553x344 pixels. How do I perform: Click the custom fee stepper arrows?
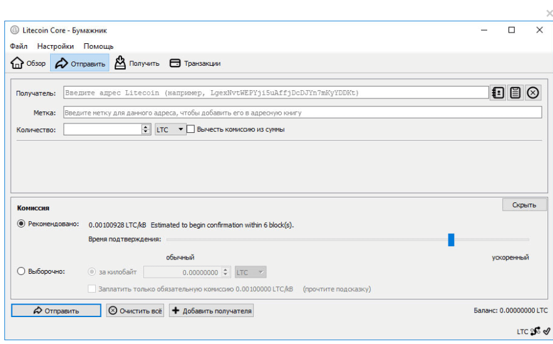click(x=225, y=273)
